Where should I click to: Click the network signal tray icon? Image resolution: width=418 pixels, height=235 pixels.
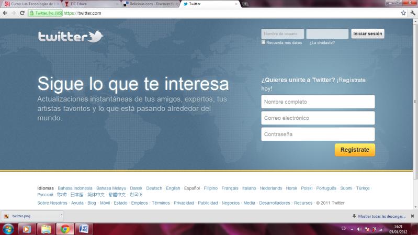coord(381,229)
